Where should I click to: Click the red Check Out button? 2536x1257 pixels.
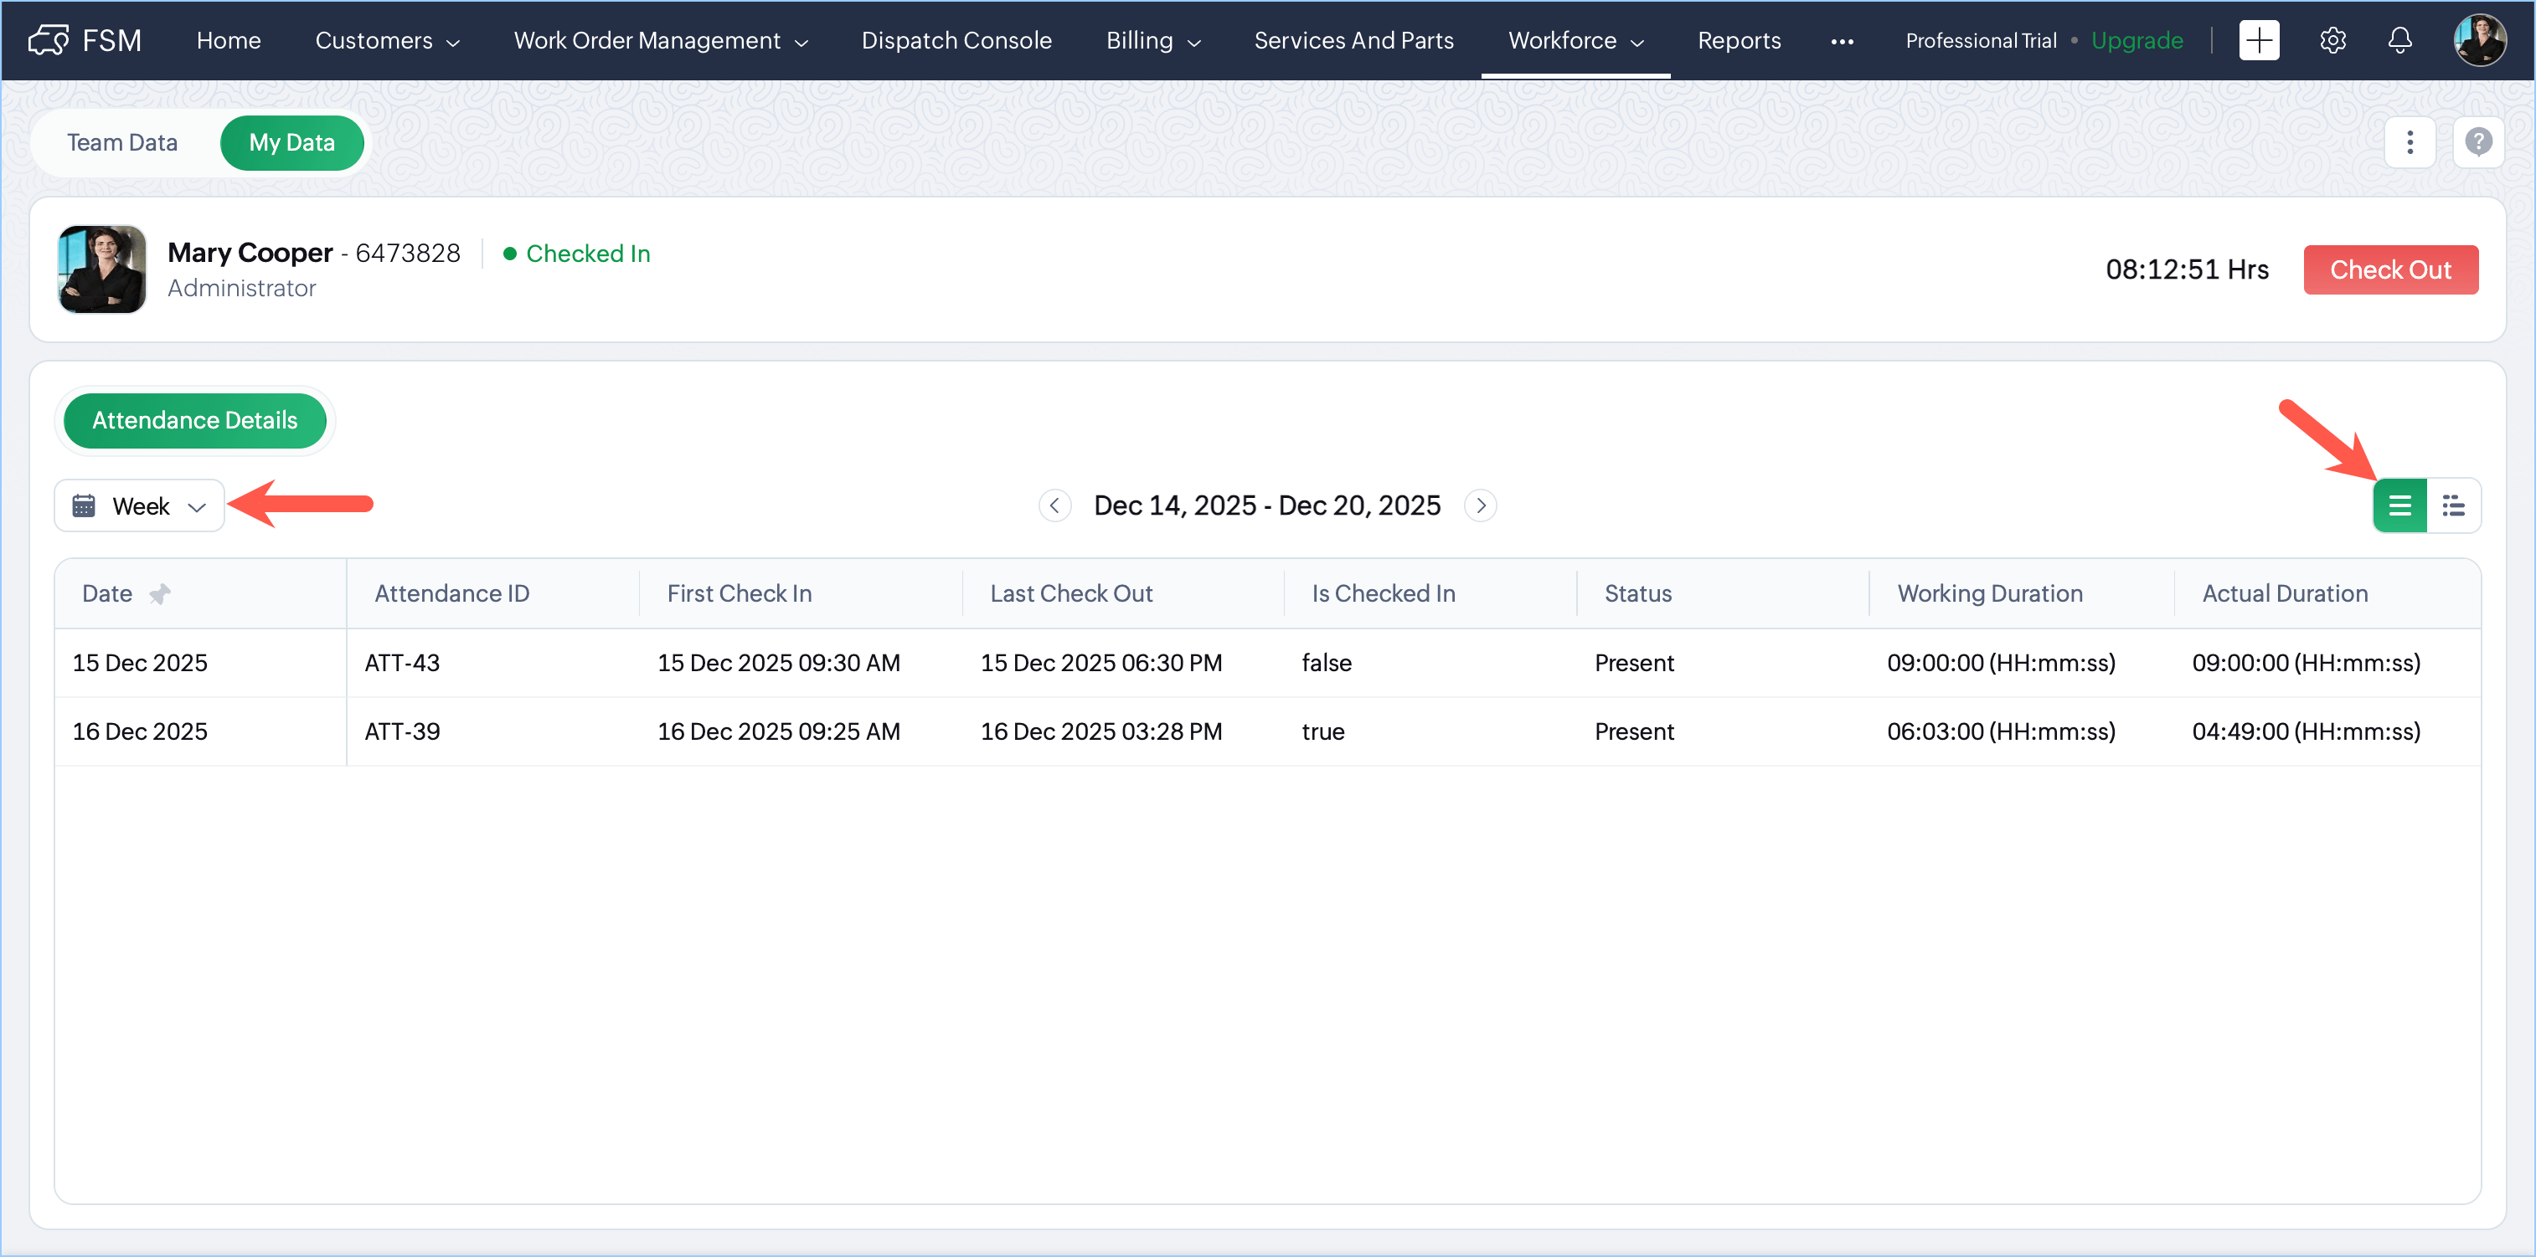pos(2389,269)
